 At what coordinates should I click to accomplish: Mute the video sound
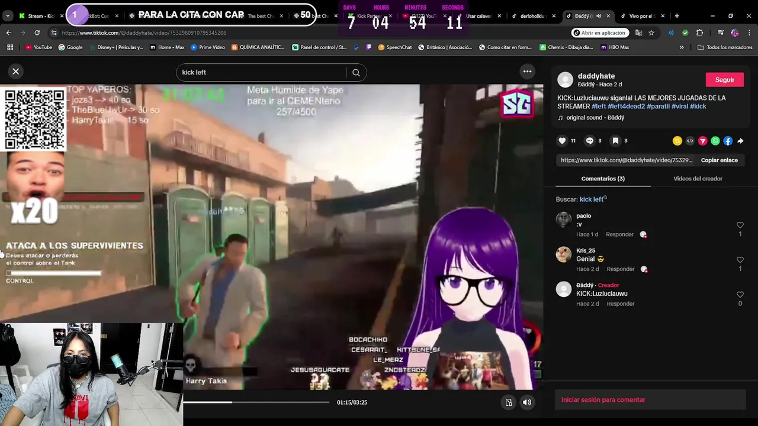coord(526,402)
